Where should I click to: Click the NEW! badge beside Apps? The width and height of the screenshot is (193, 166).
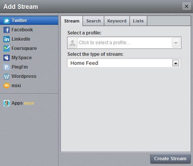click(x=29, y=104)
